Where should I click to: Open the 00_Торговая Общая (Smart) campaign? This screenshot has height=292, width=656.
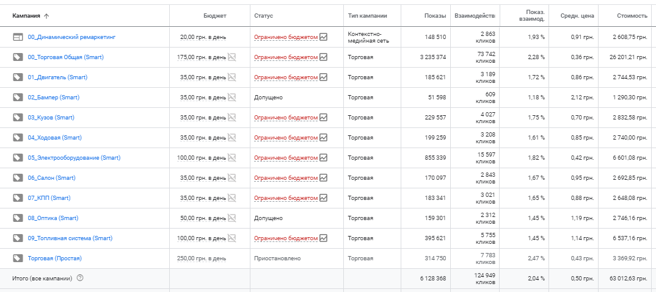[66, 57]
